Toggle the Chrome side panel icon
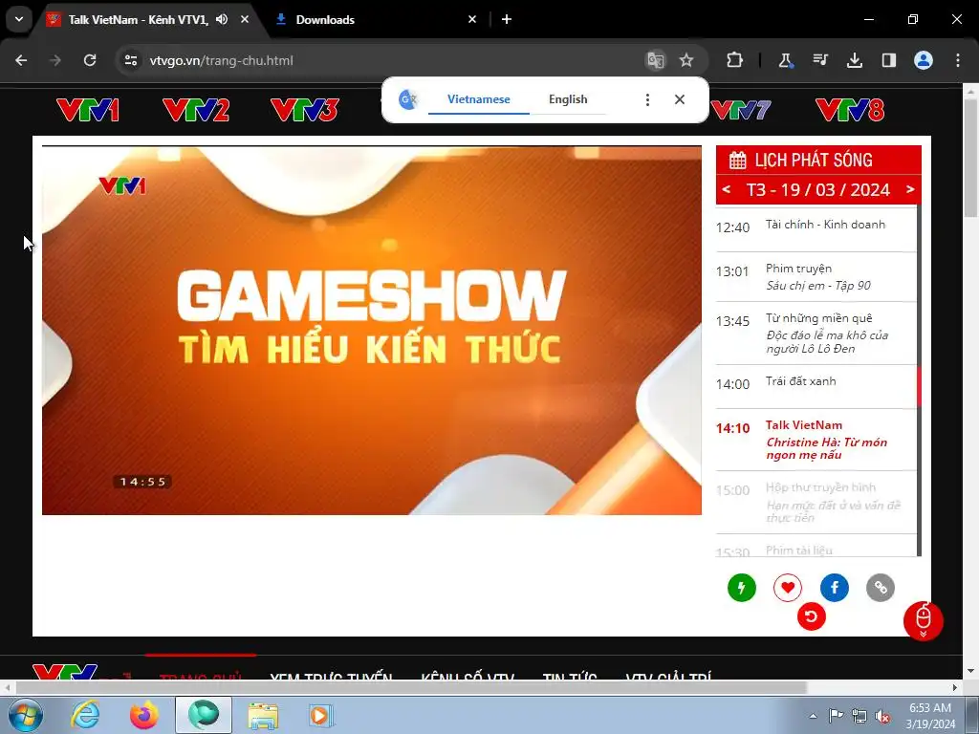This screenshot has width=979, height=734. click(x=888, y=60)
